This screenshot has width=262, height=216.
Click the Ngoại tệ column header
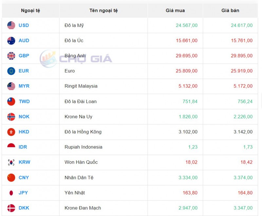(30, 10)
